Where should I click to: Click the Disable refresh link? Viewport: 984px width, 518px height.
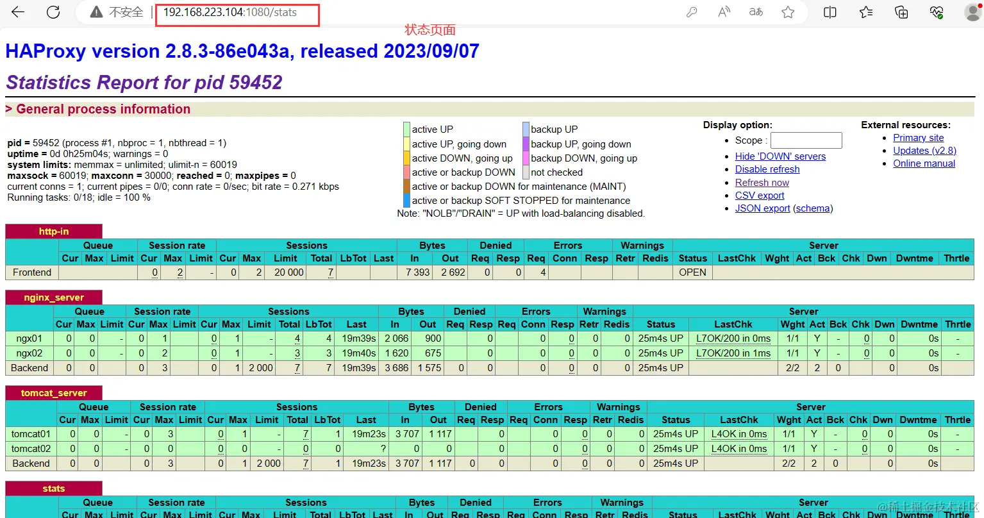pyautogui.click(x=767, y=169)
